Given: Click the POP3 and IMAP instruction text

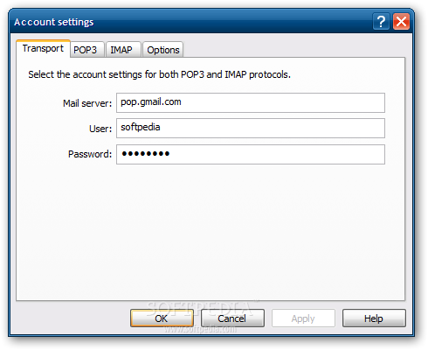Looking at the screenshot, I should point(159,74).
